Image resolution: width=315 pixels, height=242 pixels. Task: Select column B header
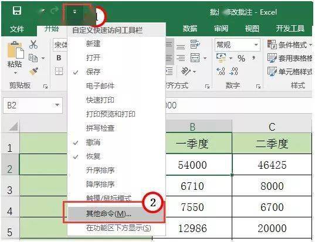(x=198, y=127)
